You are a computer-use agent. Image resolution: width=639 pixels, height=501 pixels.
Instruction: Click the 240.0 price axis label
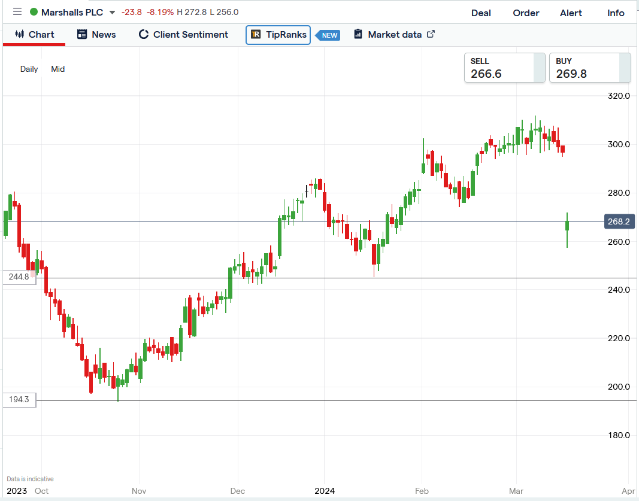[619, 290]
